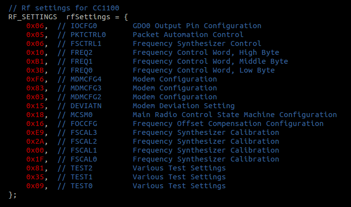Click the hex value 0x1F
The width and height of the screenshot is (351, 207).
click(x=35, y=159)
